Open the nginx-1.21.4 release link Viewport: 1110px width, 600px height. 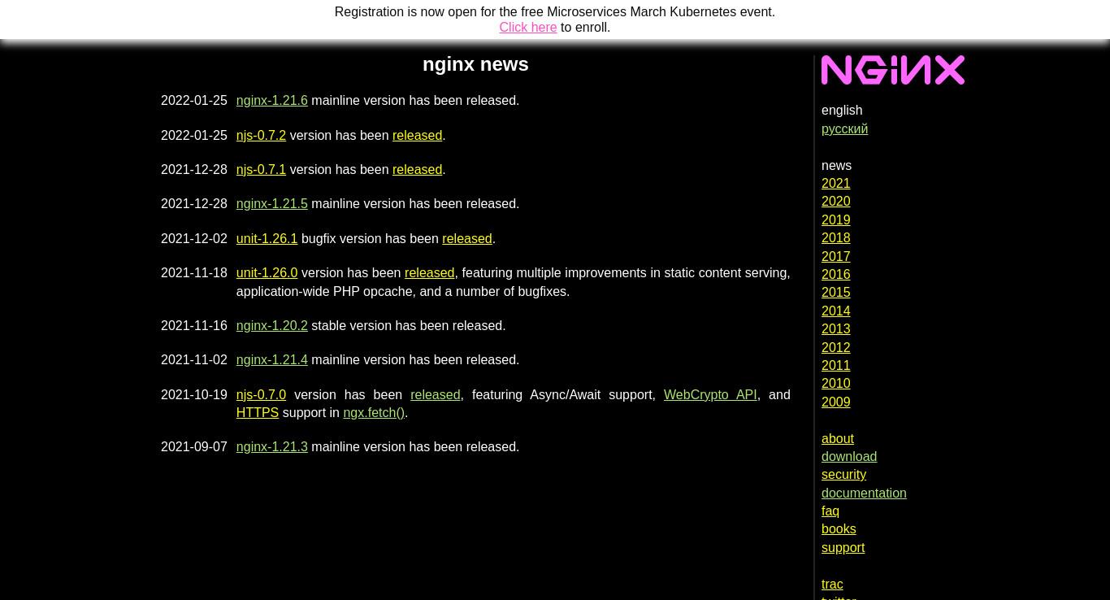pyautogui.click(x=272, y=359)
